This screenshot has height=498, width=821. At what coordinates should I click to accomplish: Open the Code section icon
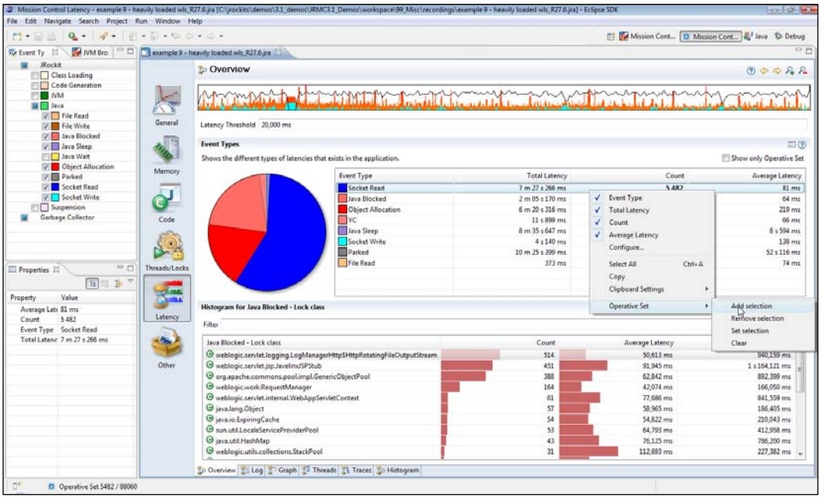coord(167,202)
